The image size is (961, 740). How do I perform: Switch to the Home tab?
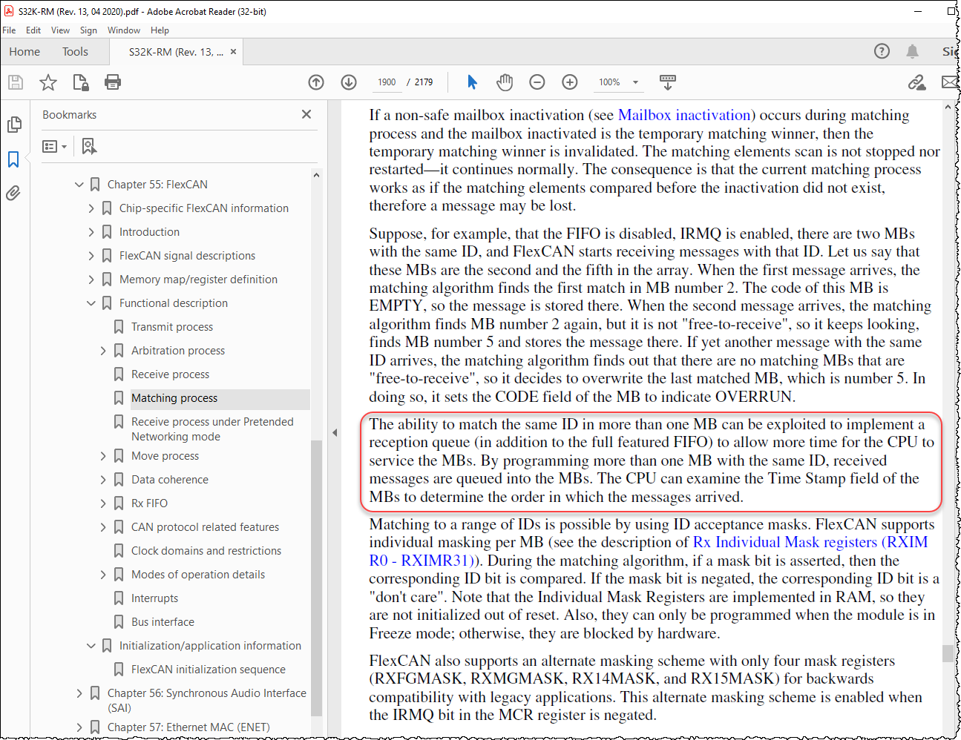[x=24, y=51]
